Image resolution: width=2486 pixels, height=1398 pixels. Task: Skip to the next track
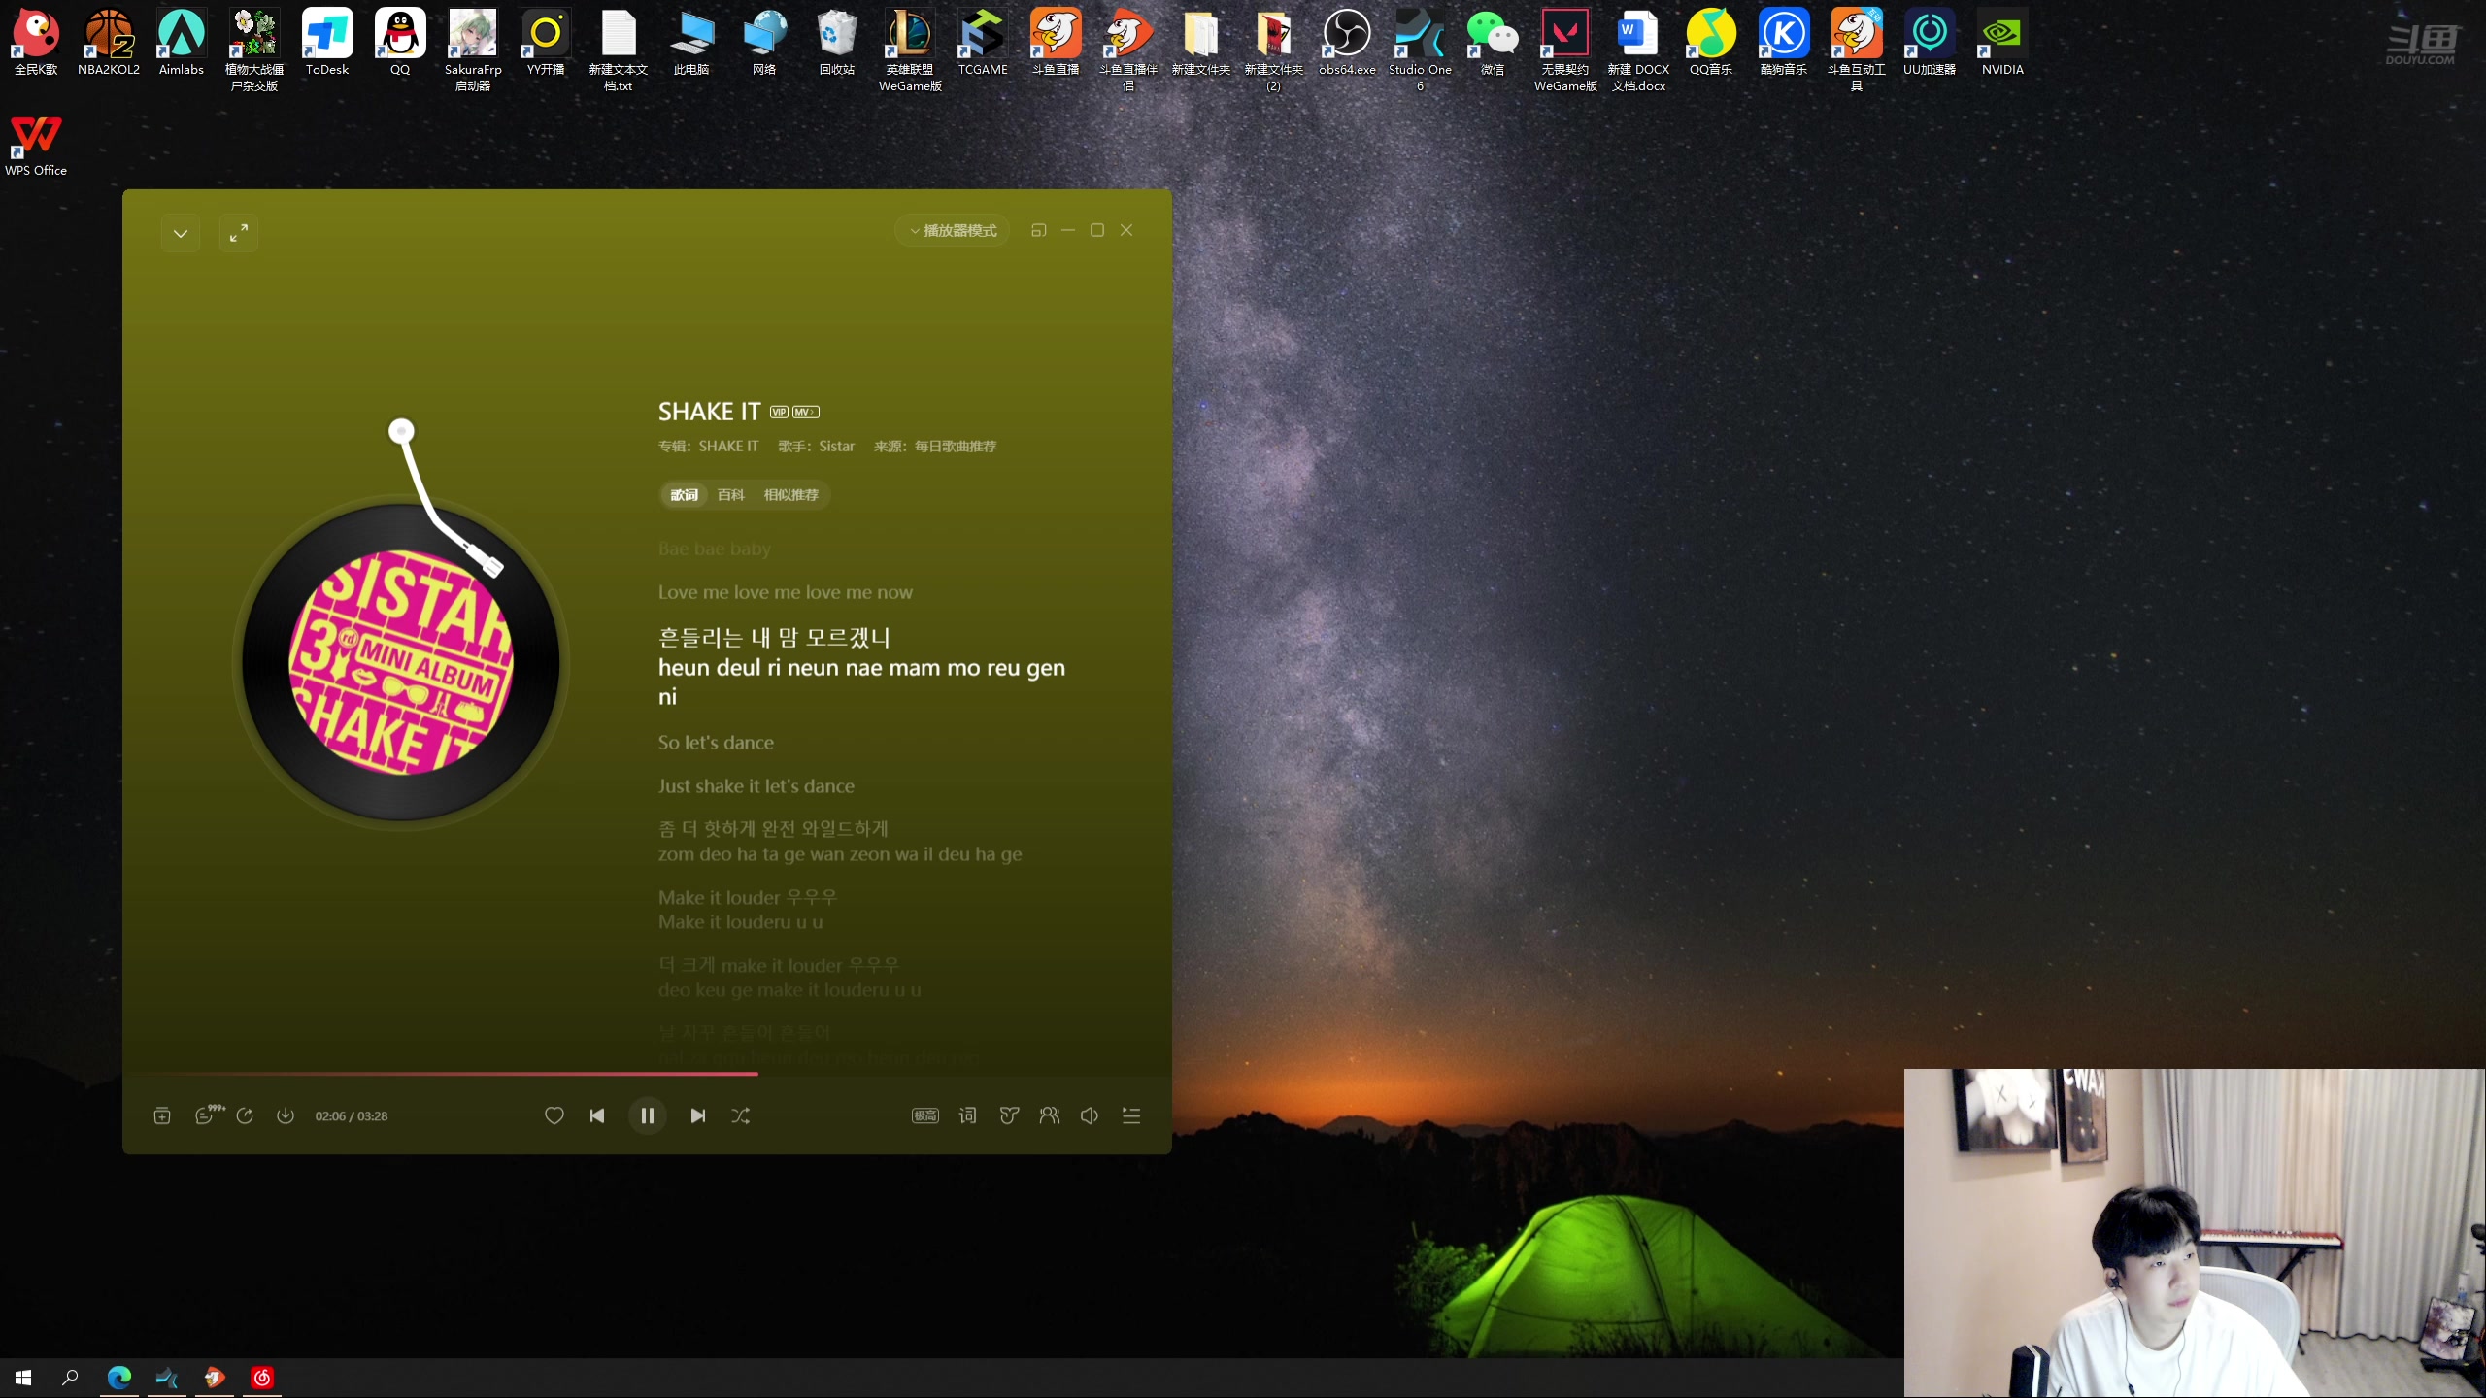tap(697, 1115)
